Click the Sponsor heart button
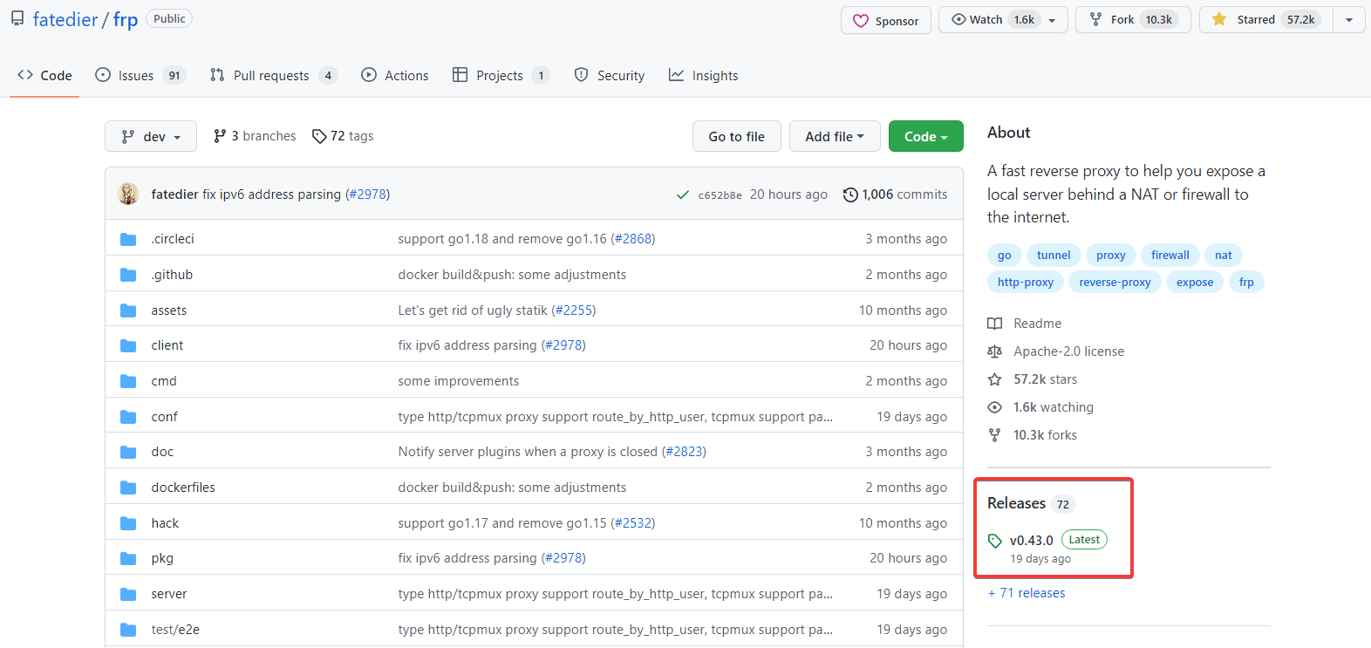This screenshot has height=648, width=1371. point(886,20)
